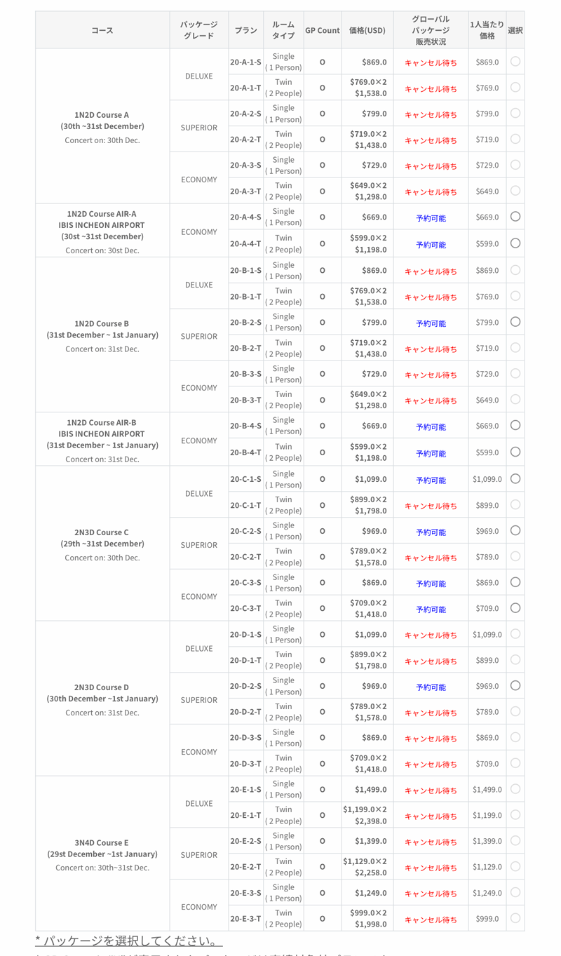Viewport: 561px width, 956px height.
Task: Click 予約可能 link for plan 20-A-4-S
Action: click(x=431, y=218)
